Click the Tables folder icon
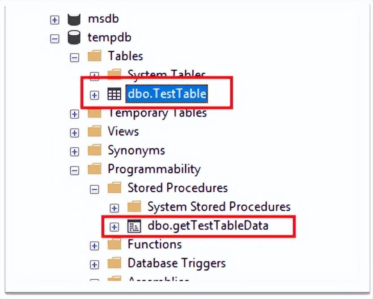Image resolution: width=373 pixels, height=299 pixels. pyautogui.click(x=94, y=57)
